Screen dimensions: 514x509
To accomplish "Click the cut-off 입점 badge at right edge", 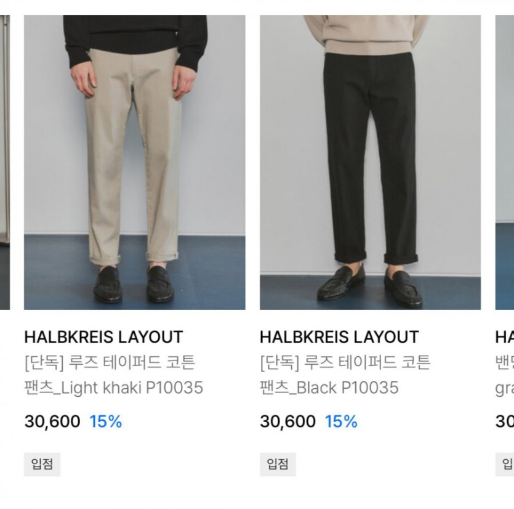I will click(505, 465).
